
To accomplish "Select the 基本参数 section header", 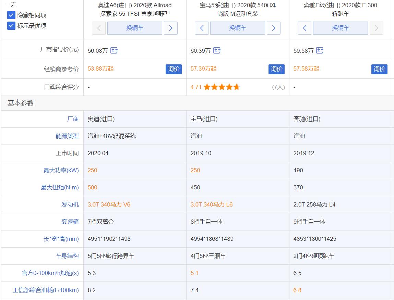I will (20, 102).
